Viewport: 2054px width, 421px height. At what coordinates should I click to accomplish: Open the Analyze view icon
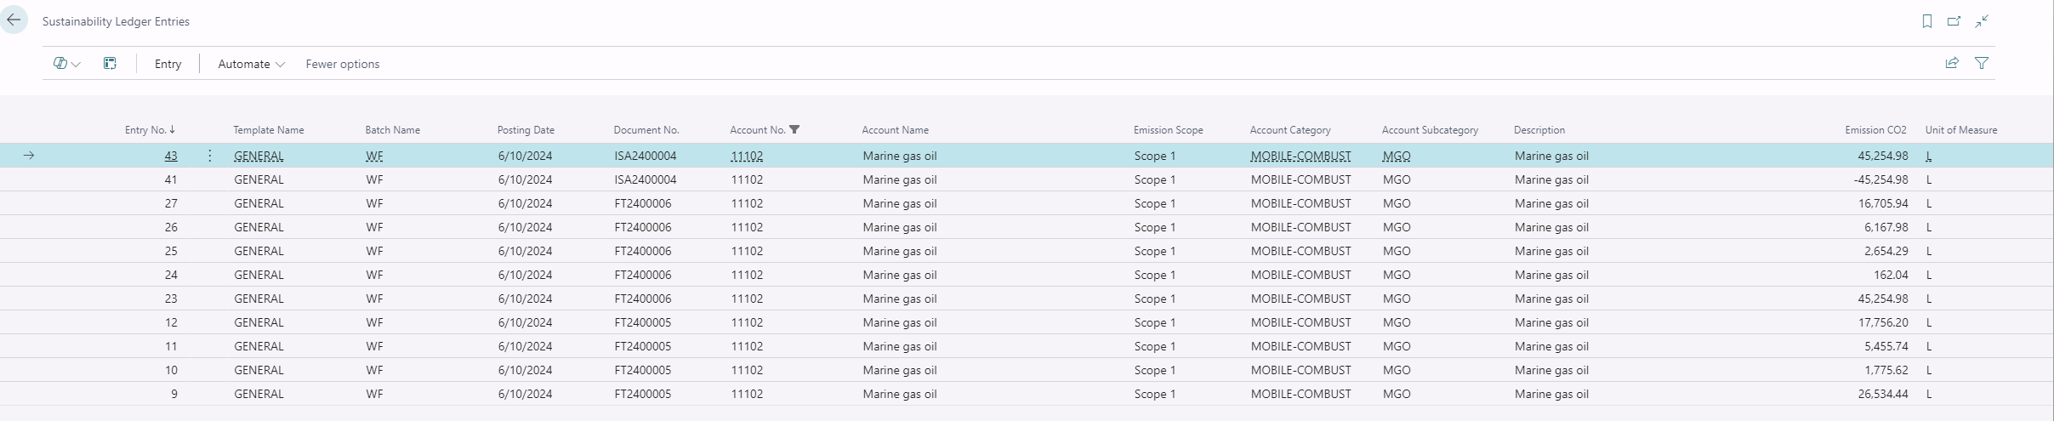click(x=110, y=64)
